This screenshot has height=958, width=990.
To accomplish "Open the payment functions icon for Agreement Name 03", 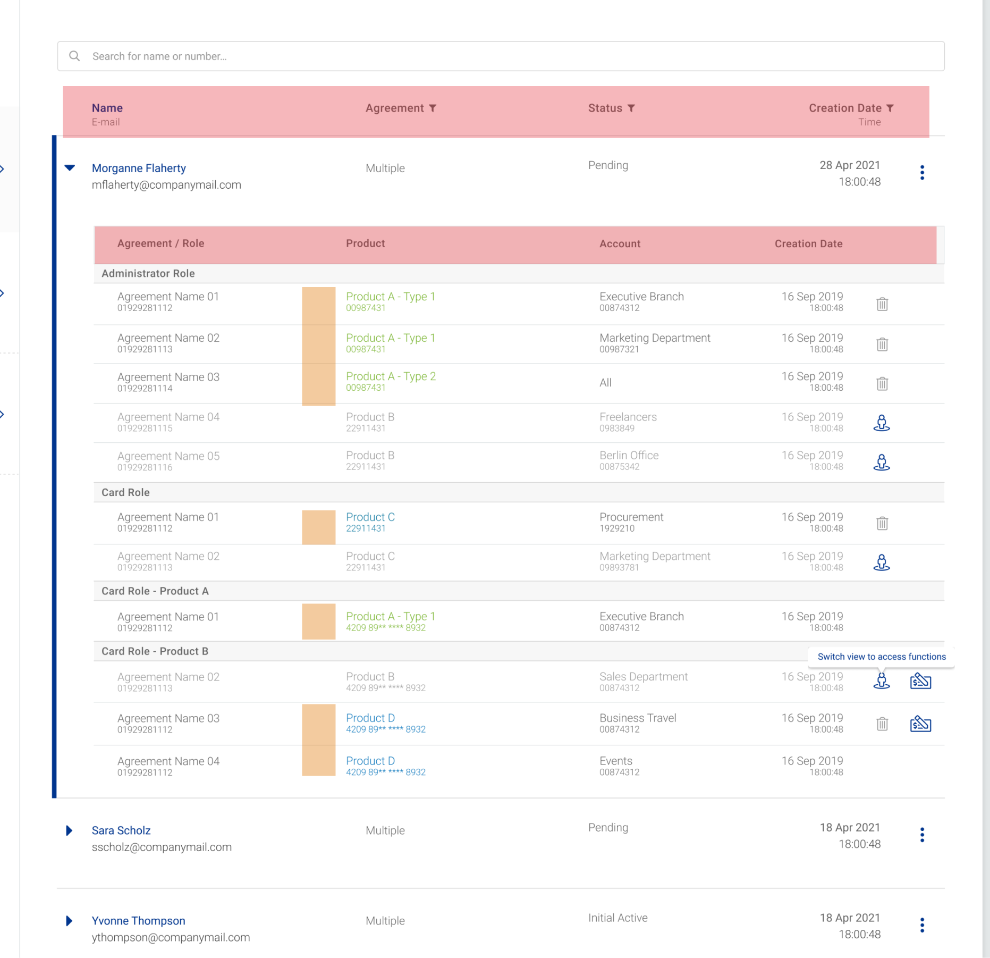I will [921, 724].
